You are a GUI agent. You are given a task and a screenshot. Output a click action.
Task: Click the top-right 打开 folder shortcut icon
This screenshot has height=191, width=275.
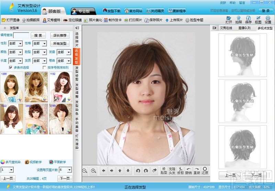(229, 20)
